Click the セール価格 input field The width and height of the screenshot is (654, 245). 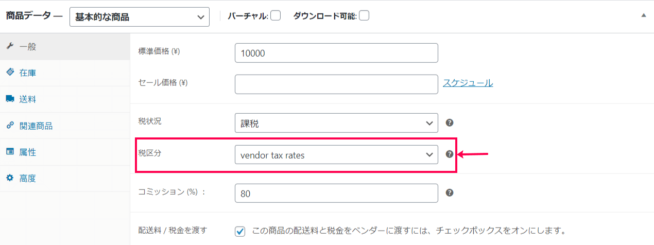point(336,84)
